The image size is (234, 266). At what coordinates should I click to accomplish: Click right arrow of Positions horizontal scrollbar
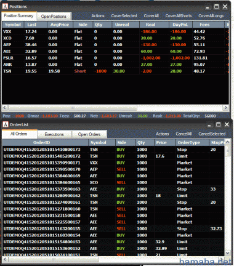pyautogui.click(x=226, y=107)
